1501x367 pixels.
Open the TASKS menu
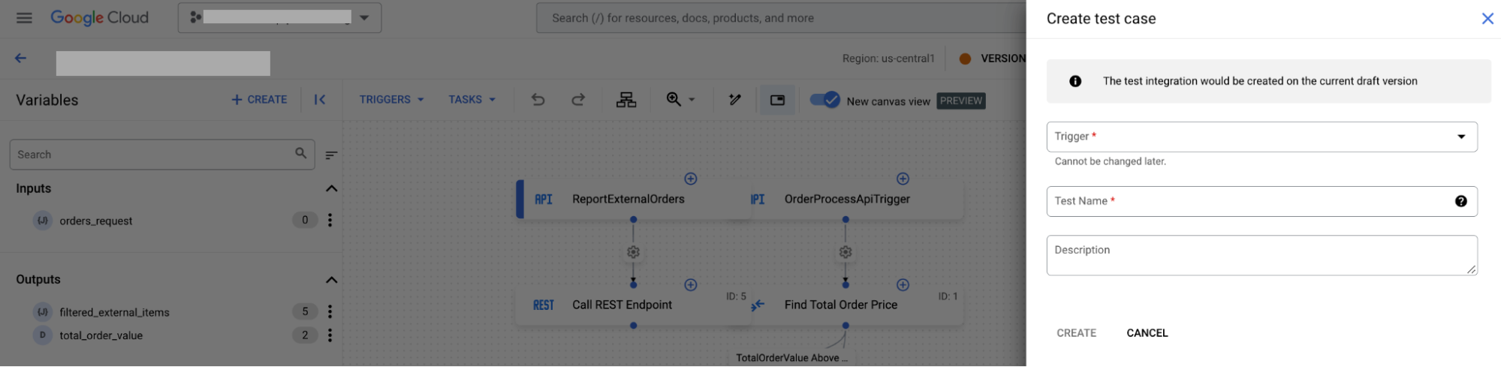[x=472, y=100]
